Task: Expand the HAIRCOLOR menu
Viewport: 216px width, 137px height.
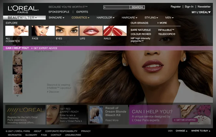Action: 105,18
